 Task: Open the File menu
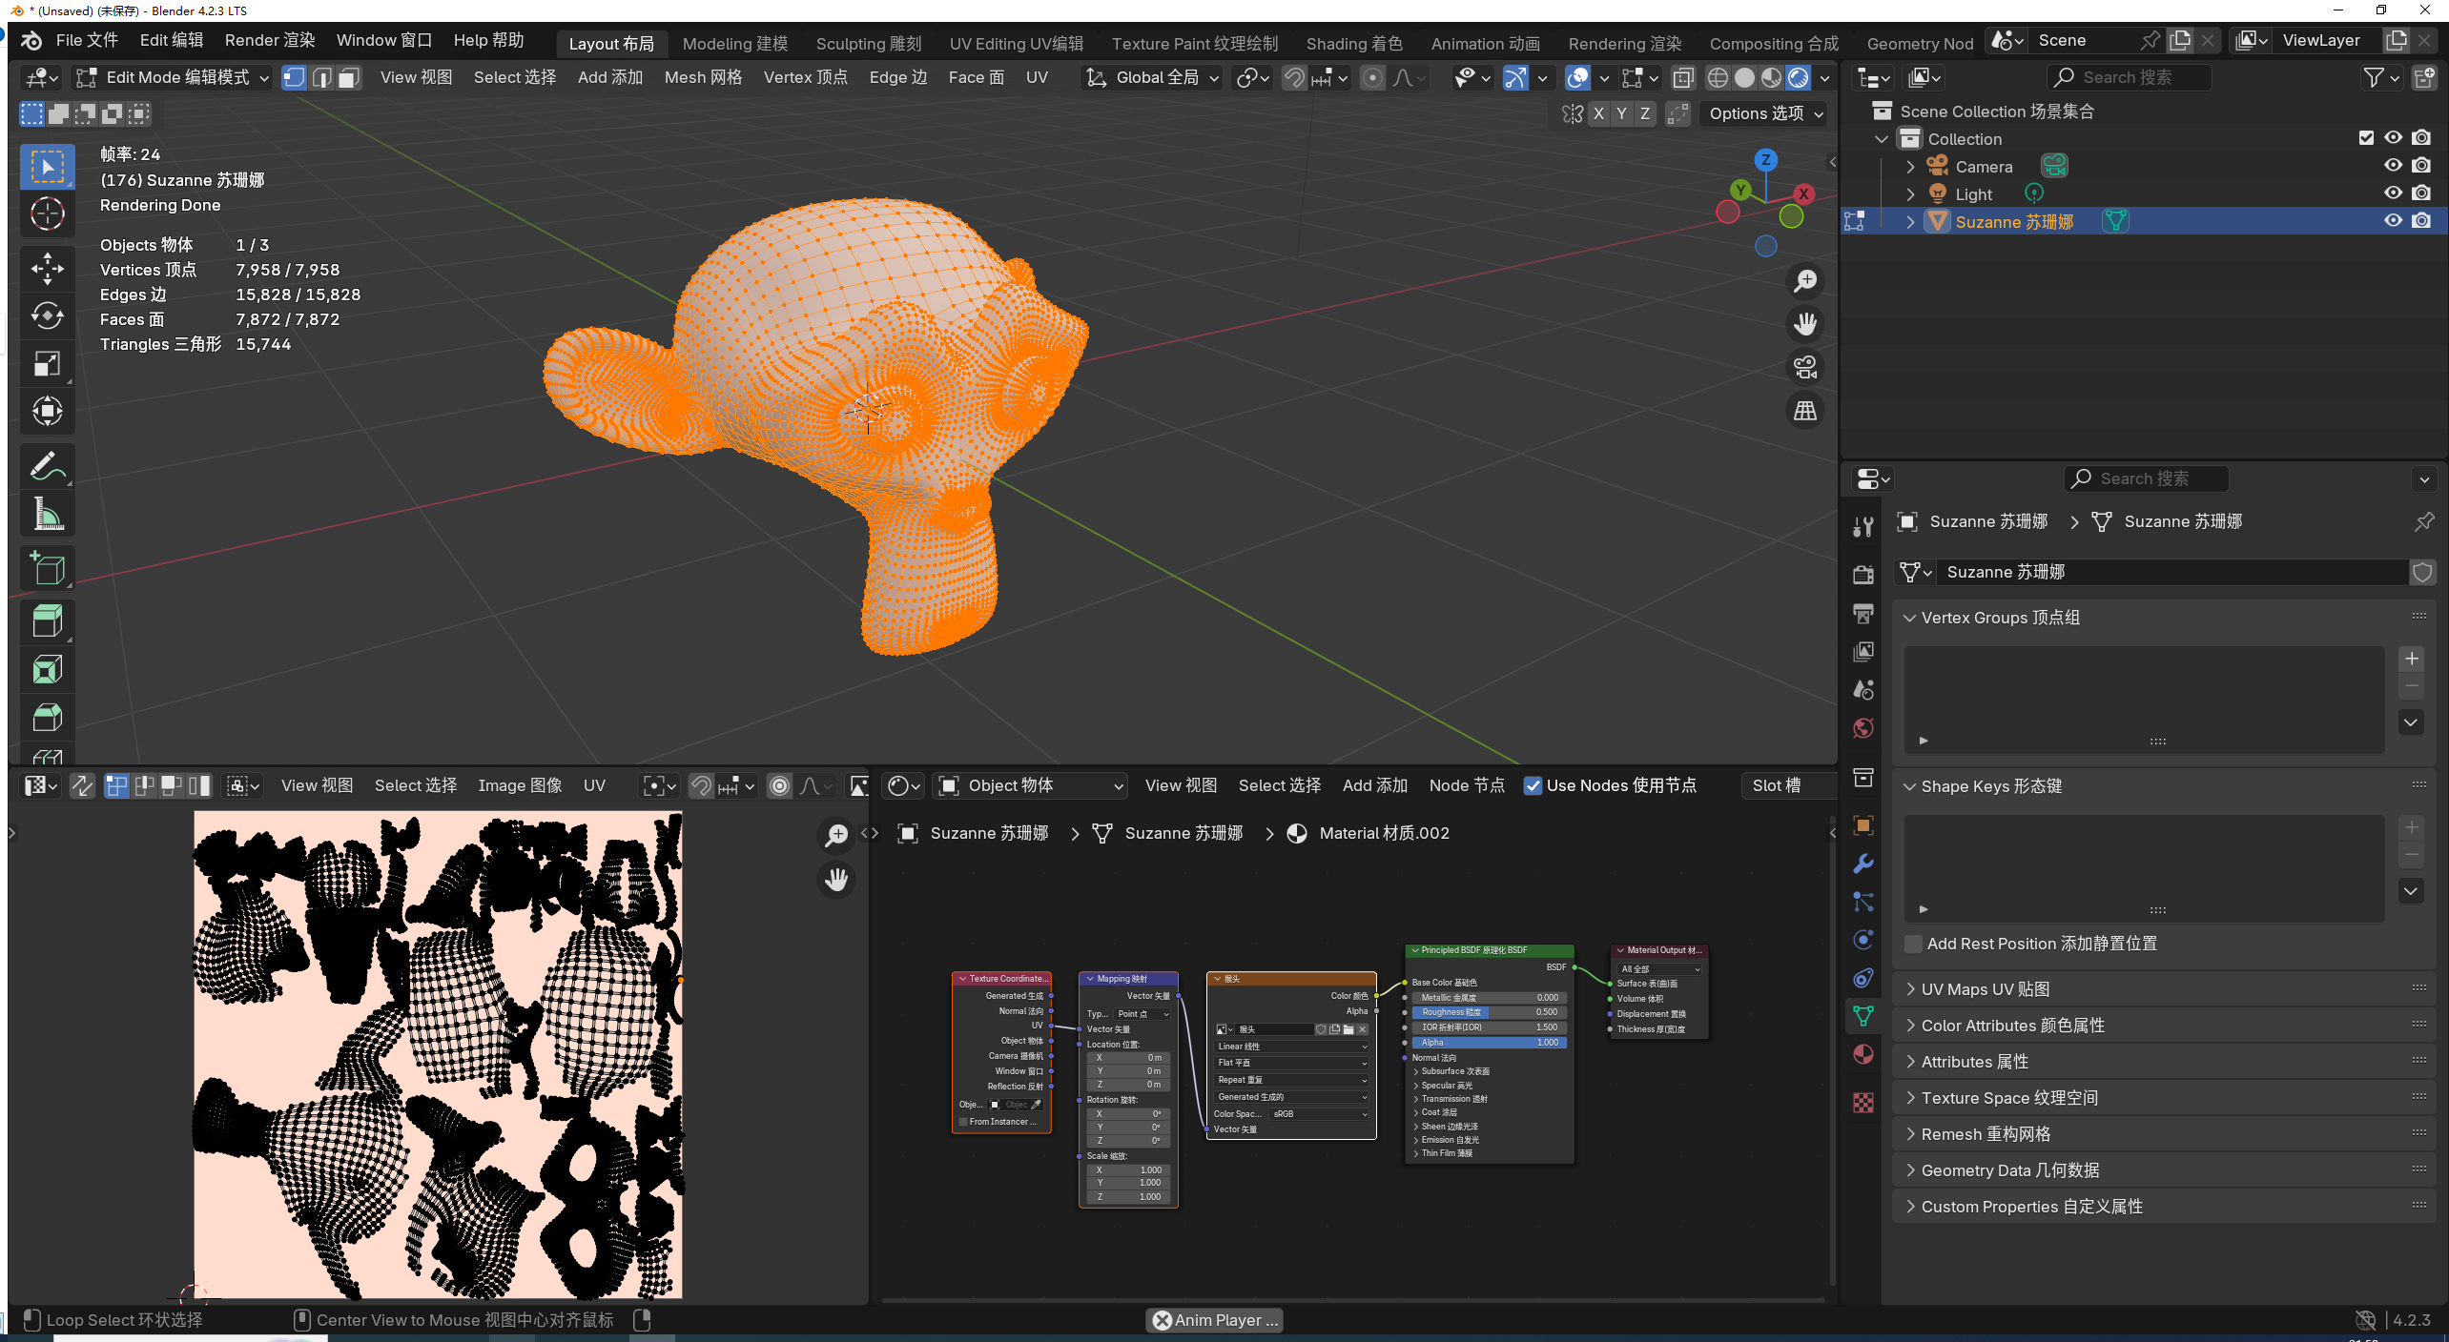coord(87,40)
